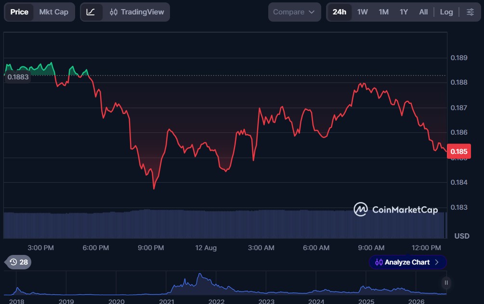
Task: Click 2023 on the overview timeline
Action: [x=266, y=301]
